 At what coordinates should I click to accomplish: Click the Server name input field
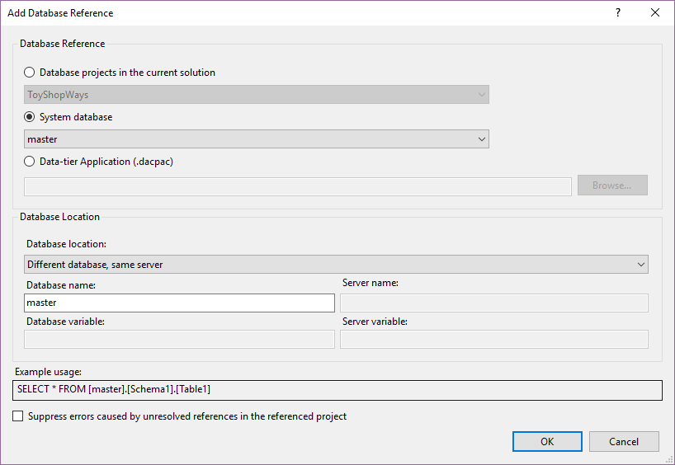pos(493,303)
